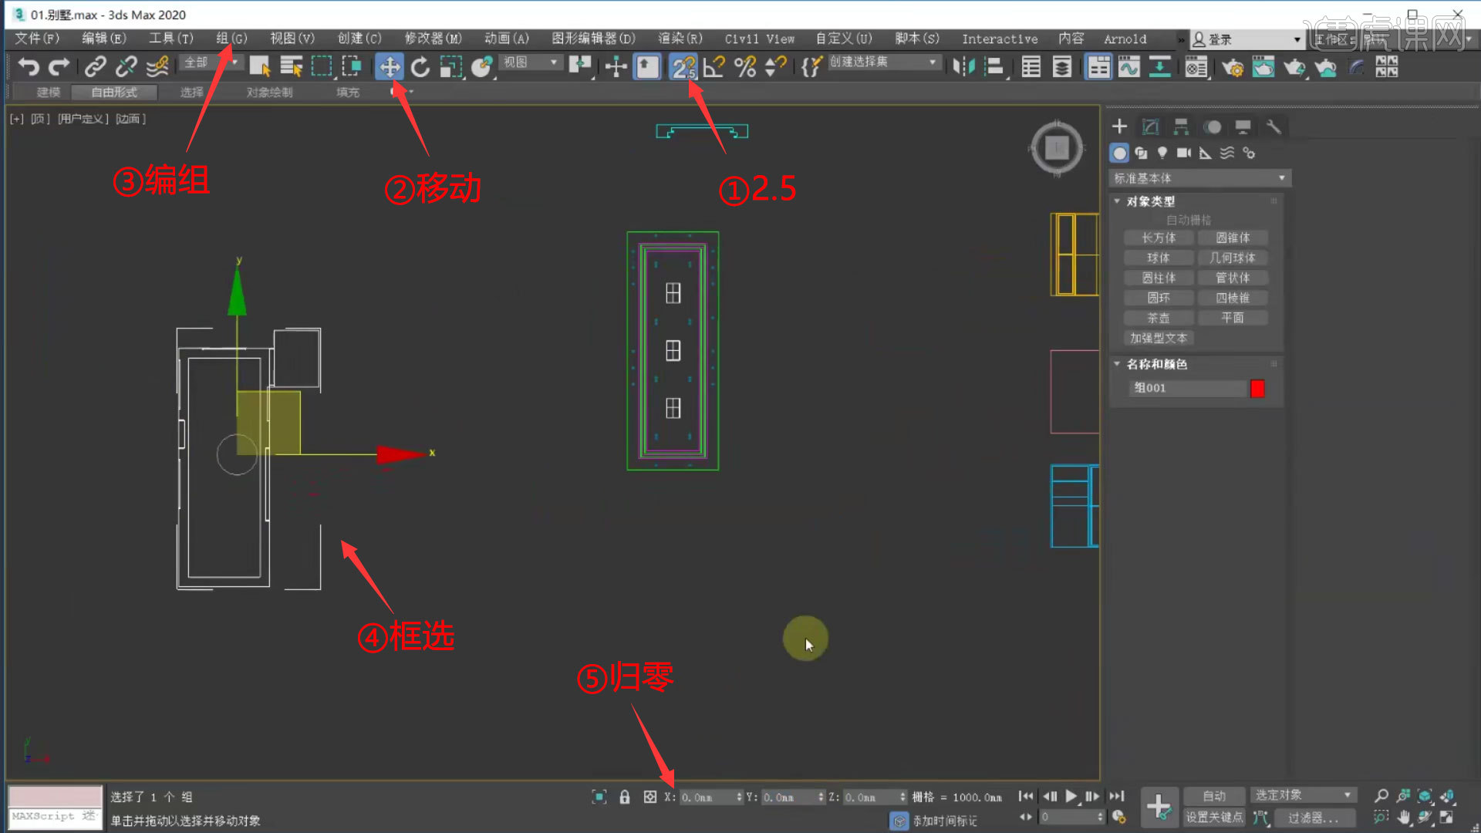
Task: Click Select and Place tool
Action: (482, 67)
